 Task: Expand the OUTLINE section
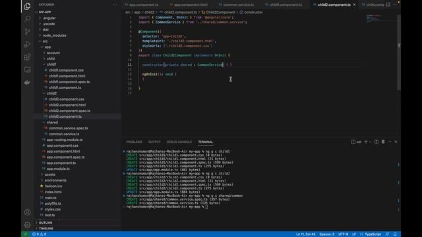pos(45,223)
